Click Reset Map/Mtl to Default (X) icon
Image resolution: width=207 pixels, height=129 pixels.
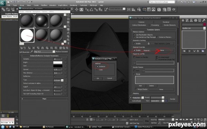[33, 48]
